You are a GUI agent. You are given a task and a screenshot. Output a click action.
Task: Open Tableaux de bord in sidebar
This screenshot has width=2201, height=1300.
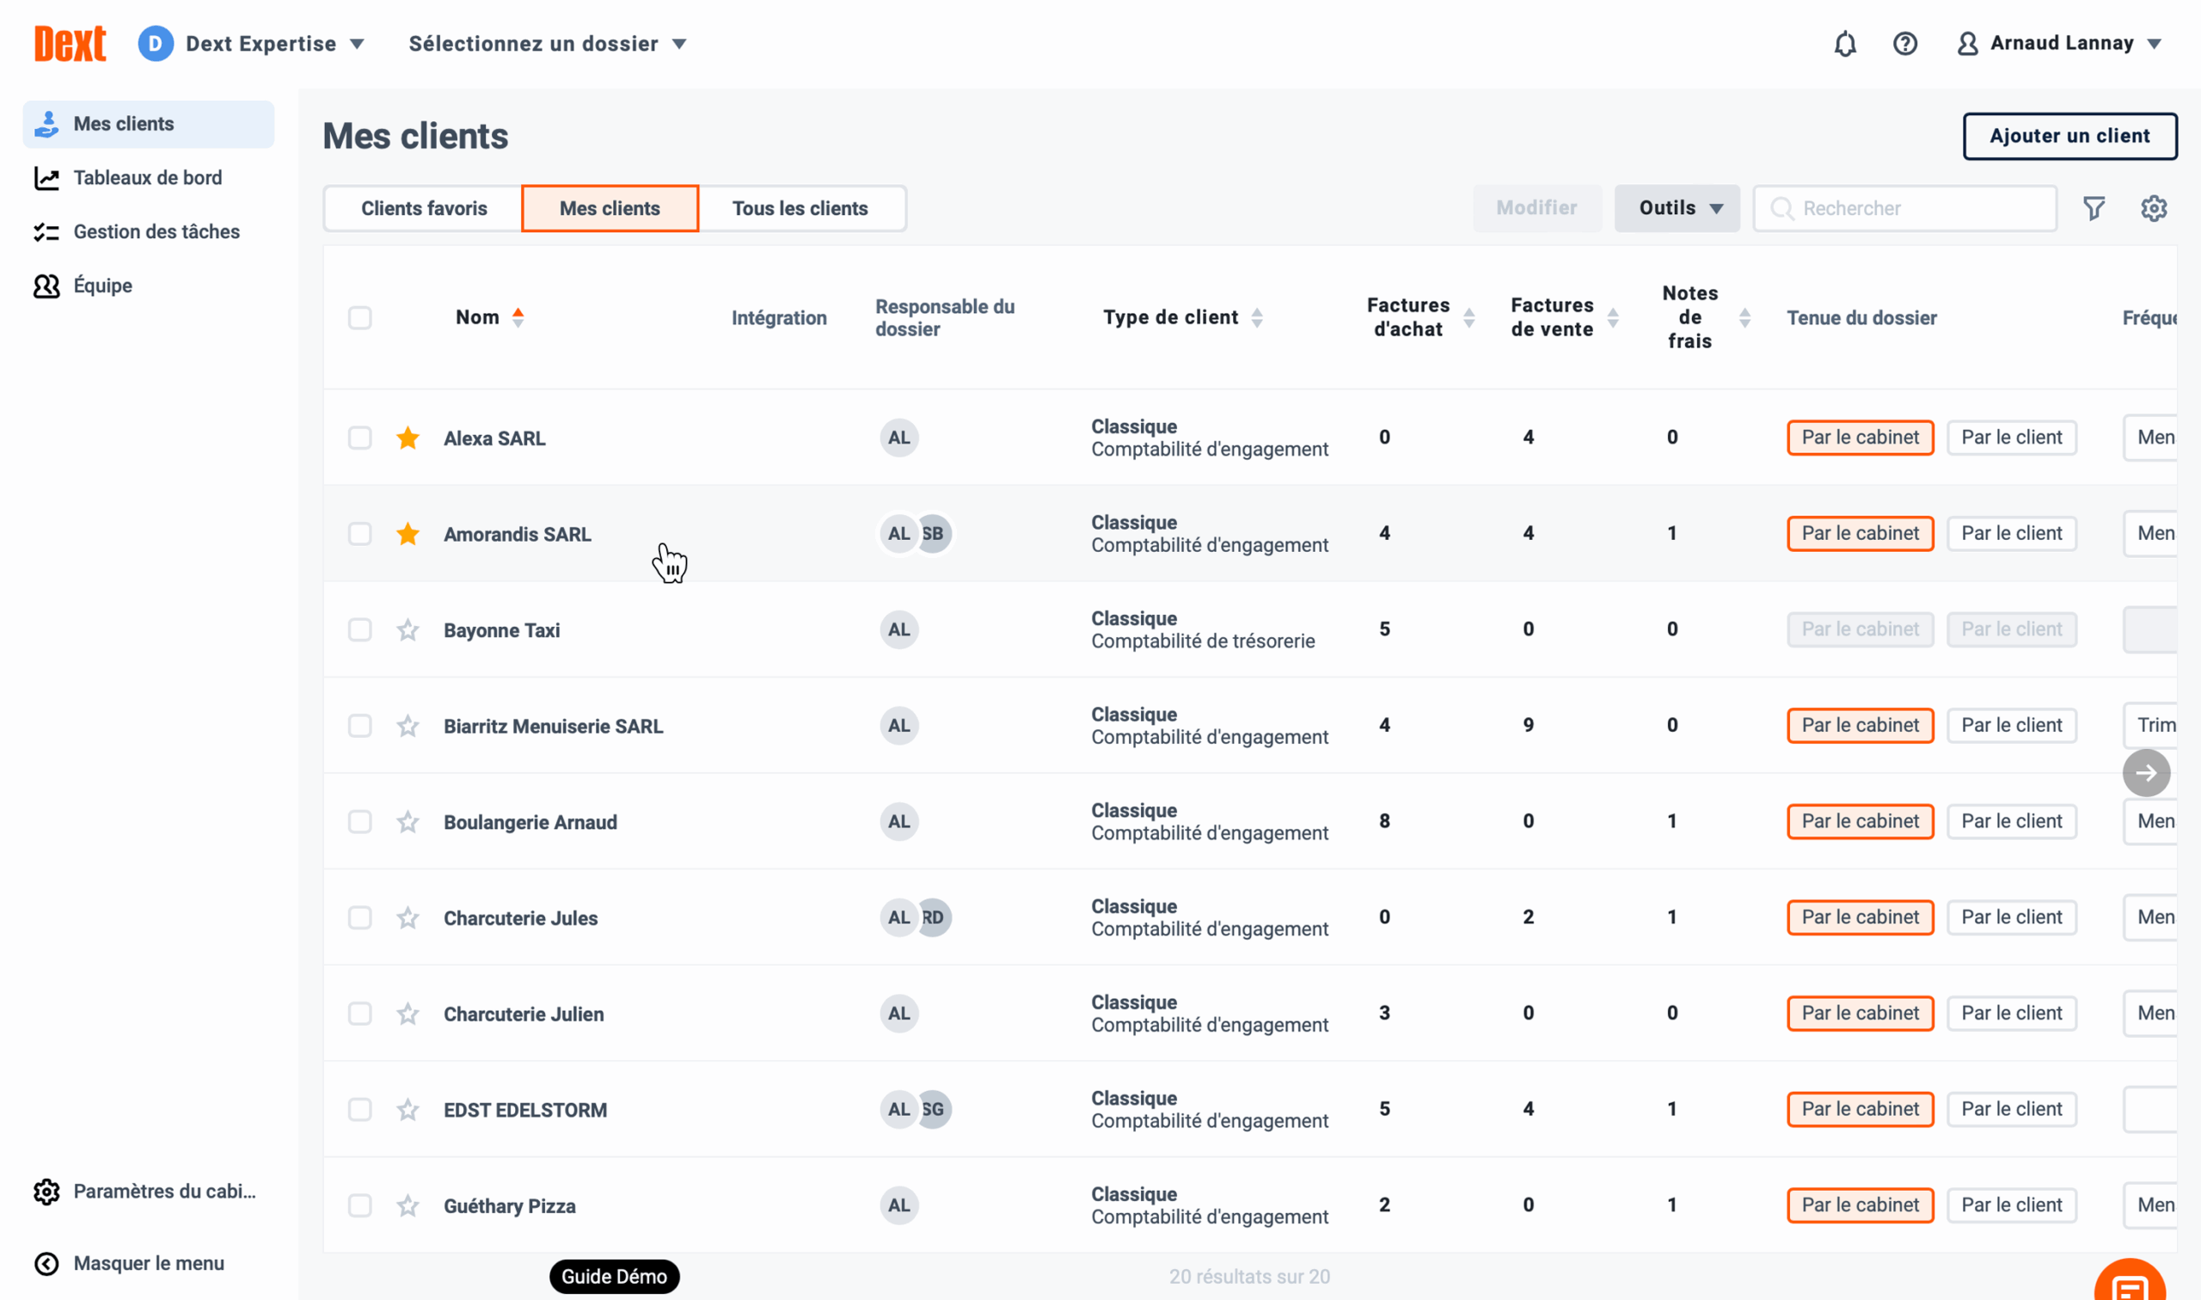[148, 178]
